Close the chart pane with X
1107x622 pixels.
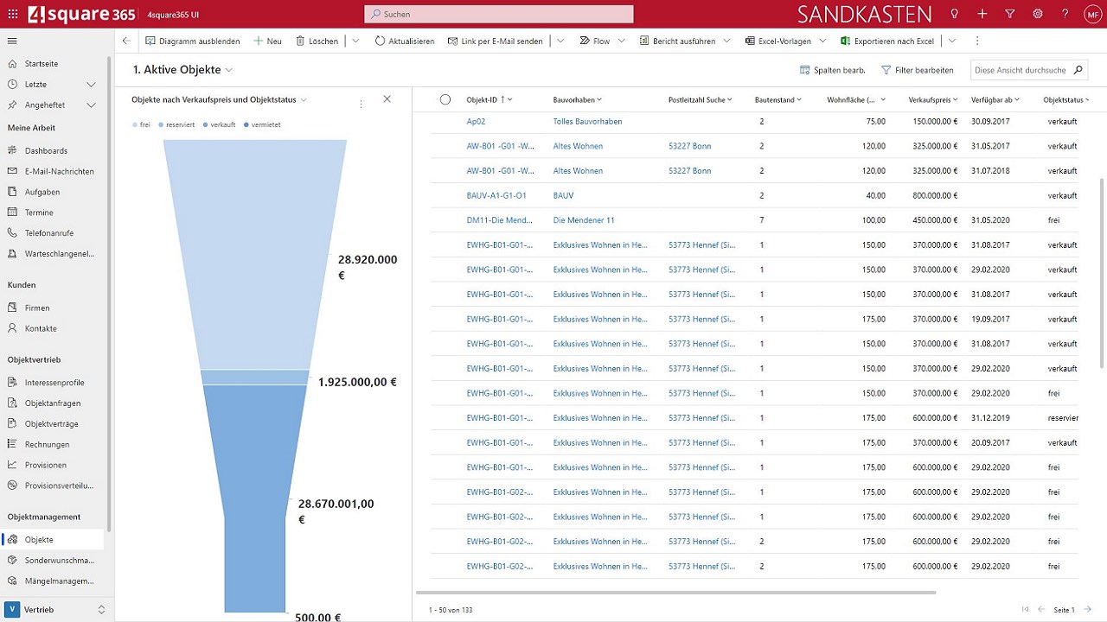[x=387, y=99]
